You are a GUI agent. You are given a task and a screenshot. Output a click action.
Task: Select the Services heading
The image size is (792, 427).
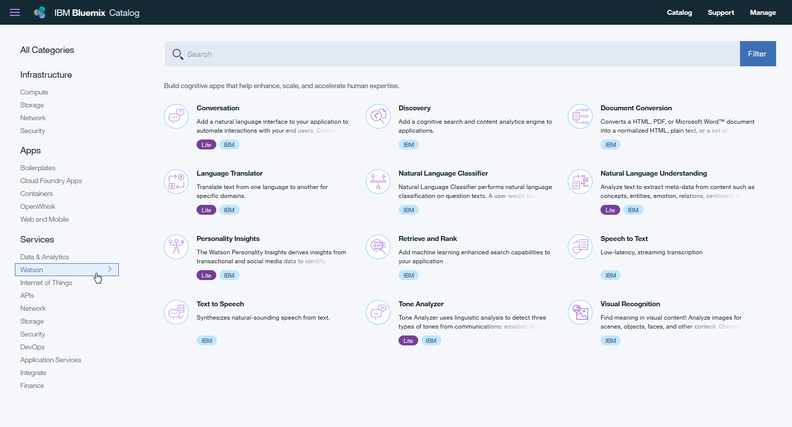coord(37,239)
